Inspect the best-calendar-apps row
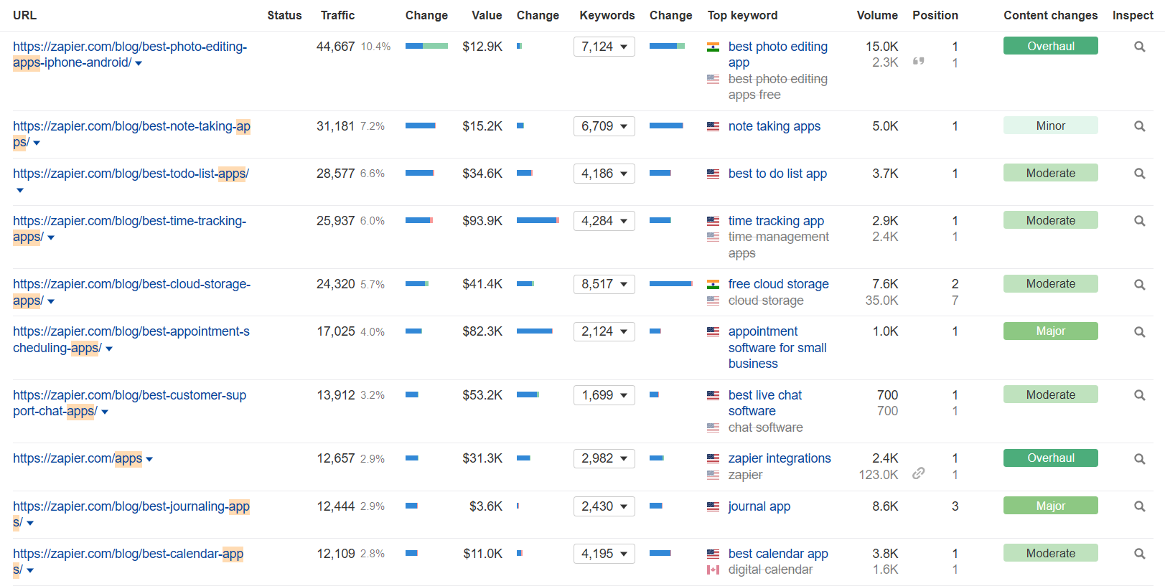 point(1139,554)
